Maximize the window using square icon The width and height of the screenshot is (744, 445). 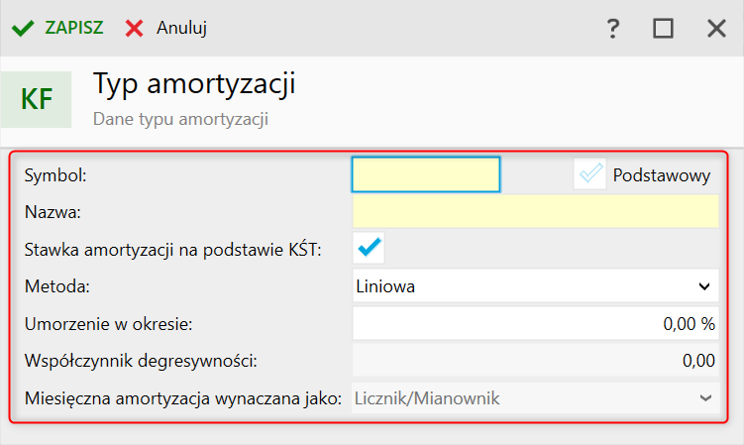click(x=663, y=29)
